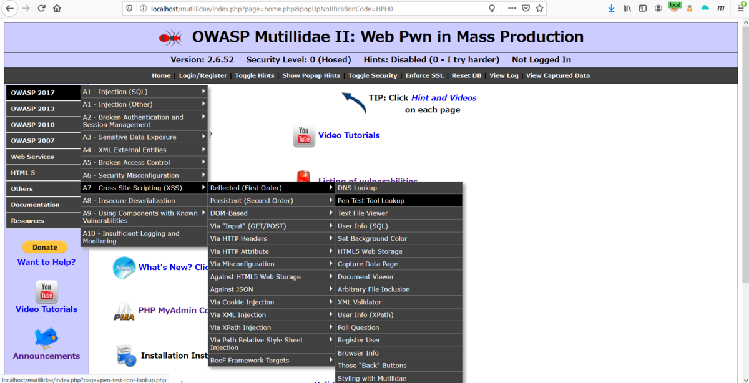This screenshot has height=383, width=749.
Task: Click the Twitter bird Announcements icon
Action: tap(46, 337)
